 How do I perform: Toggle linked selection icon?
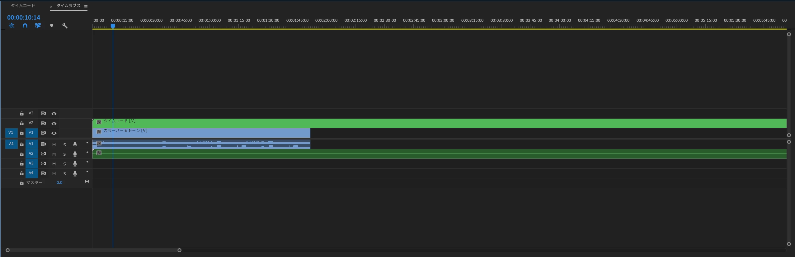38,26
